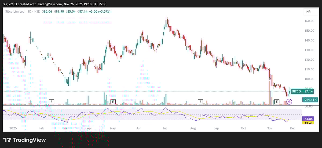322x148 pixels.
Task: Click the NITCO symbol price tag
Action: pyautogui.click(x=296, y=91)
